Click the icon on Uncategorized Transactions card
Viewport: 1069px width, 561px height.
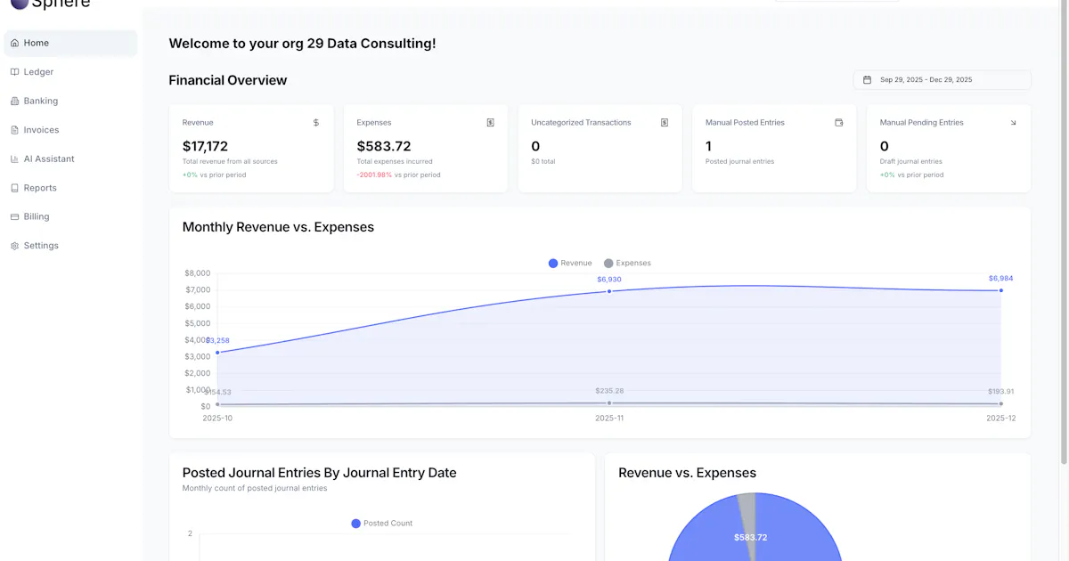click(x=665, y=123)
